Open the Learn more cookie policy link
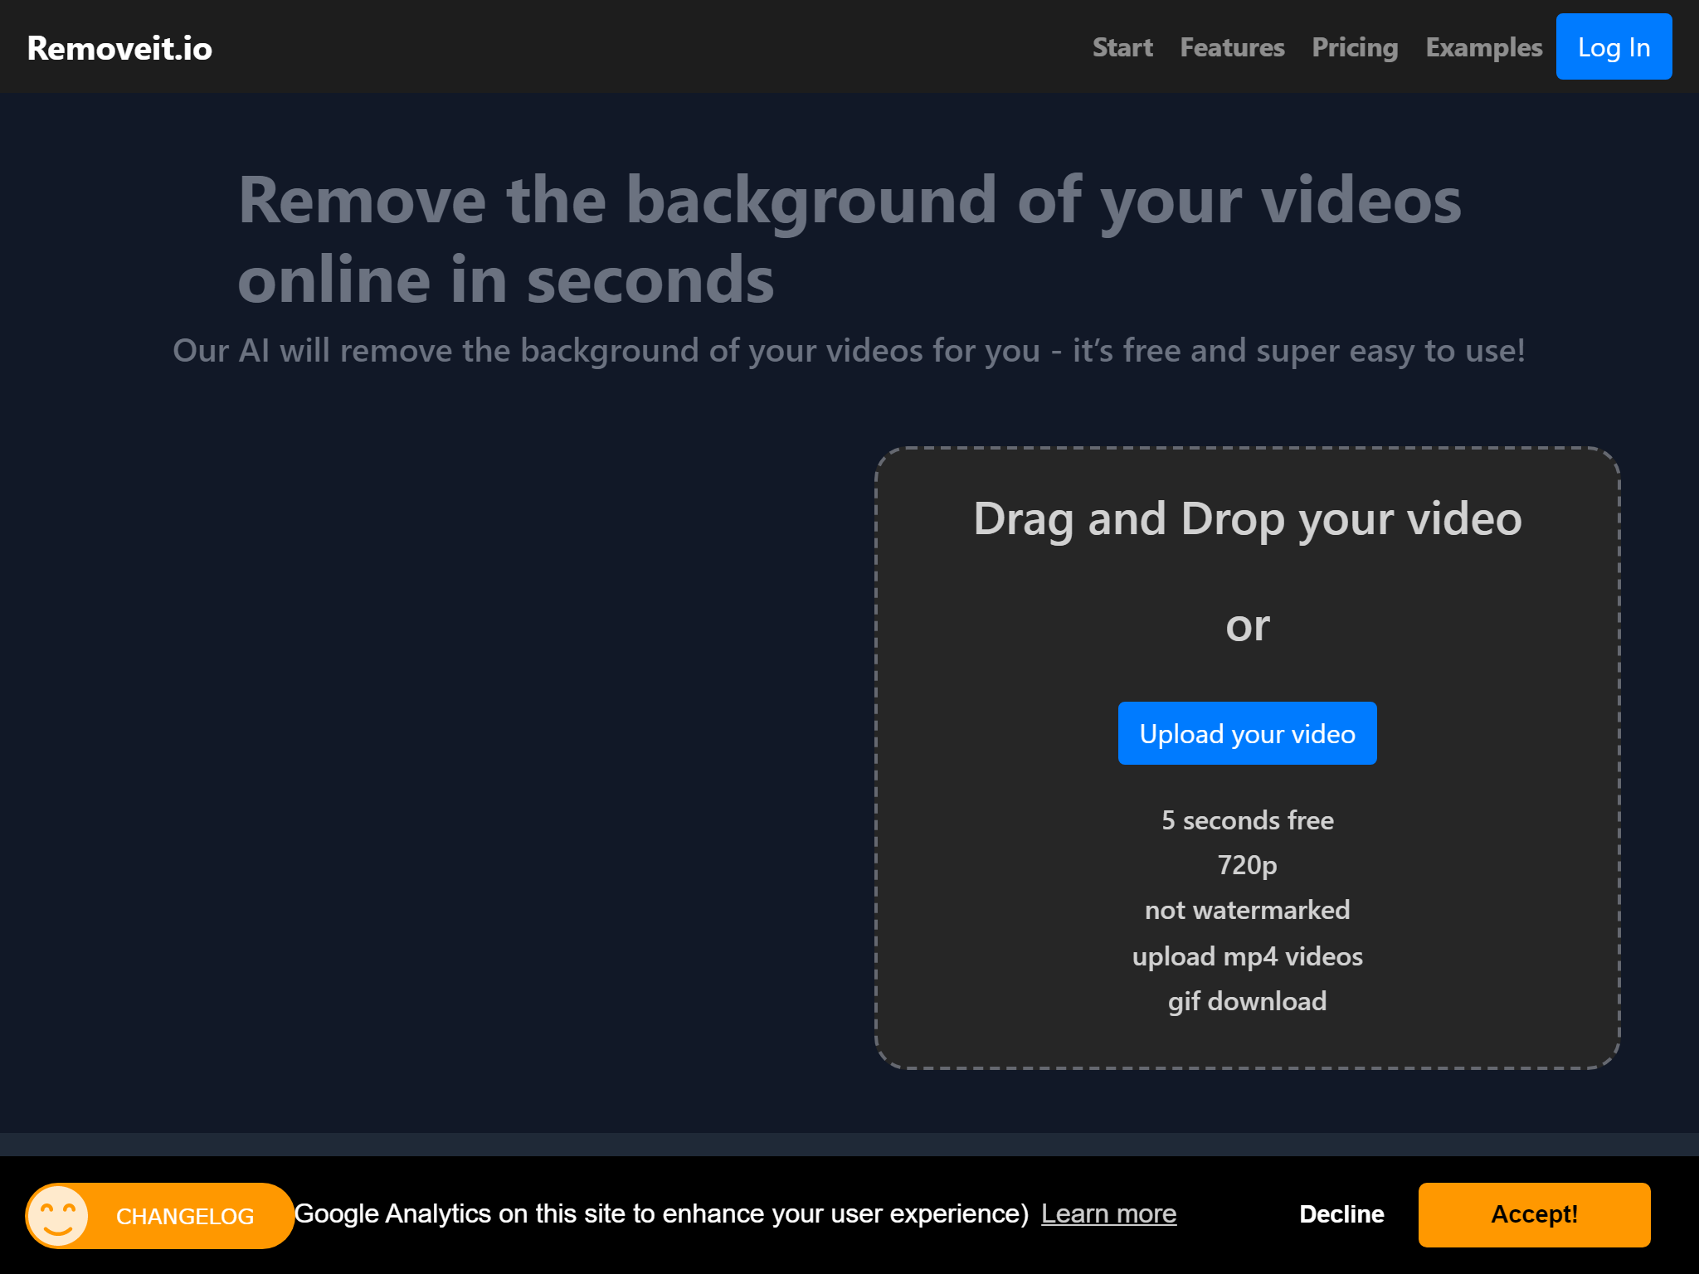The height and width of the screenshot is (1274, 1699). [x=1108, y=1213]
